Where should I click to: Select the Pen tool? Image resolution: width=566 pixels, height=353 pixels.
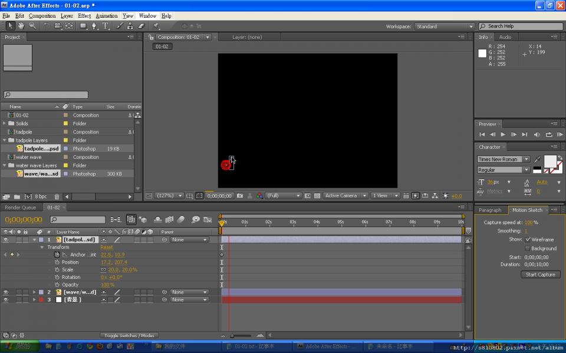pyautogui.click(x=94, y=26)
